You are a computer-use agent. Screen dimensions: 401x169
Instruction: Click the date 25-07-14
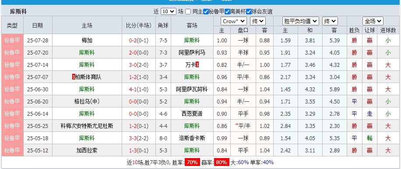click(x=38, y=65)
